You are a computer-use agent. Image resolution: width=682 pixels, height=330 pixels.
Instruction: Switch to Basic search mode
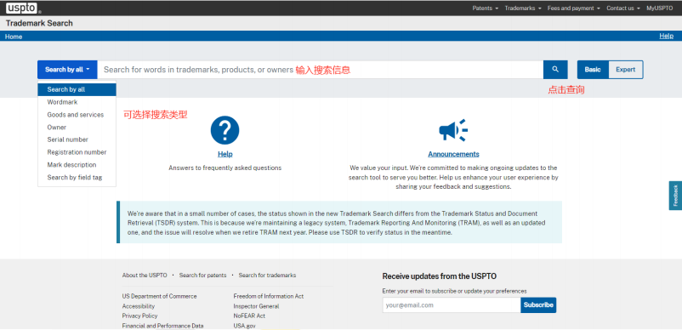593,70
